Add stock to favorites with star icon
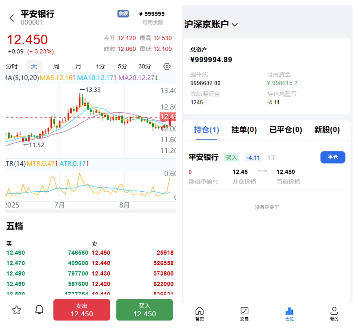 17,310
